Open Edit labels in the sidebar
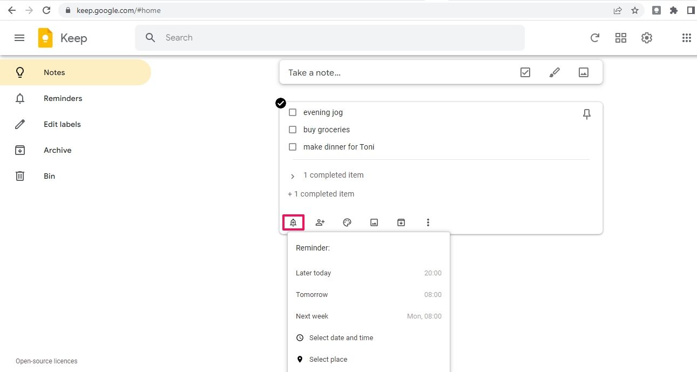 [76, 124]
